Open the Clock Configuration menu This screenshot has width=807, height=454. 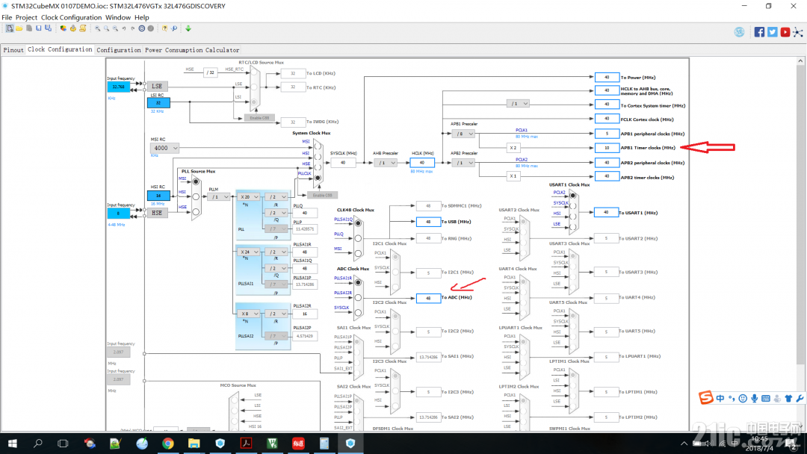coord(72,17)
